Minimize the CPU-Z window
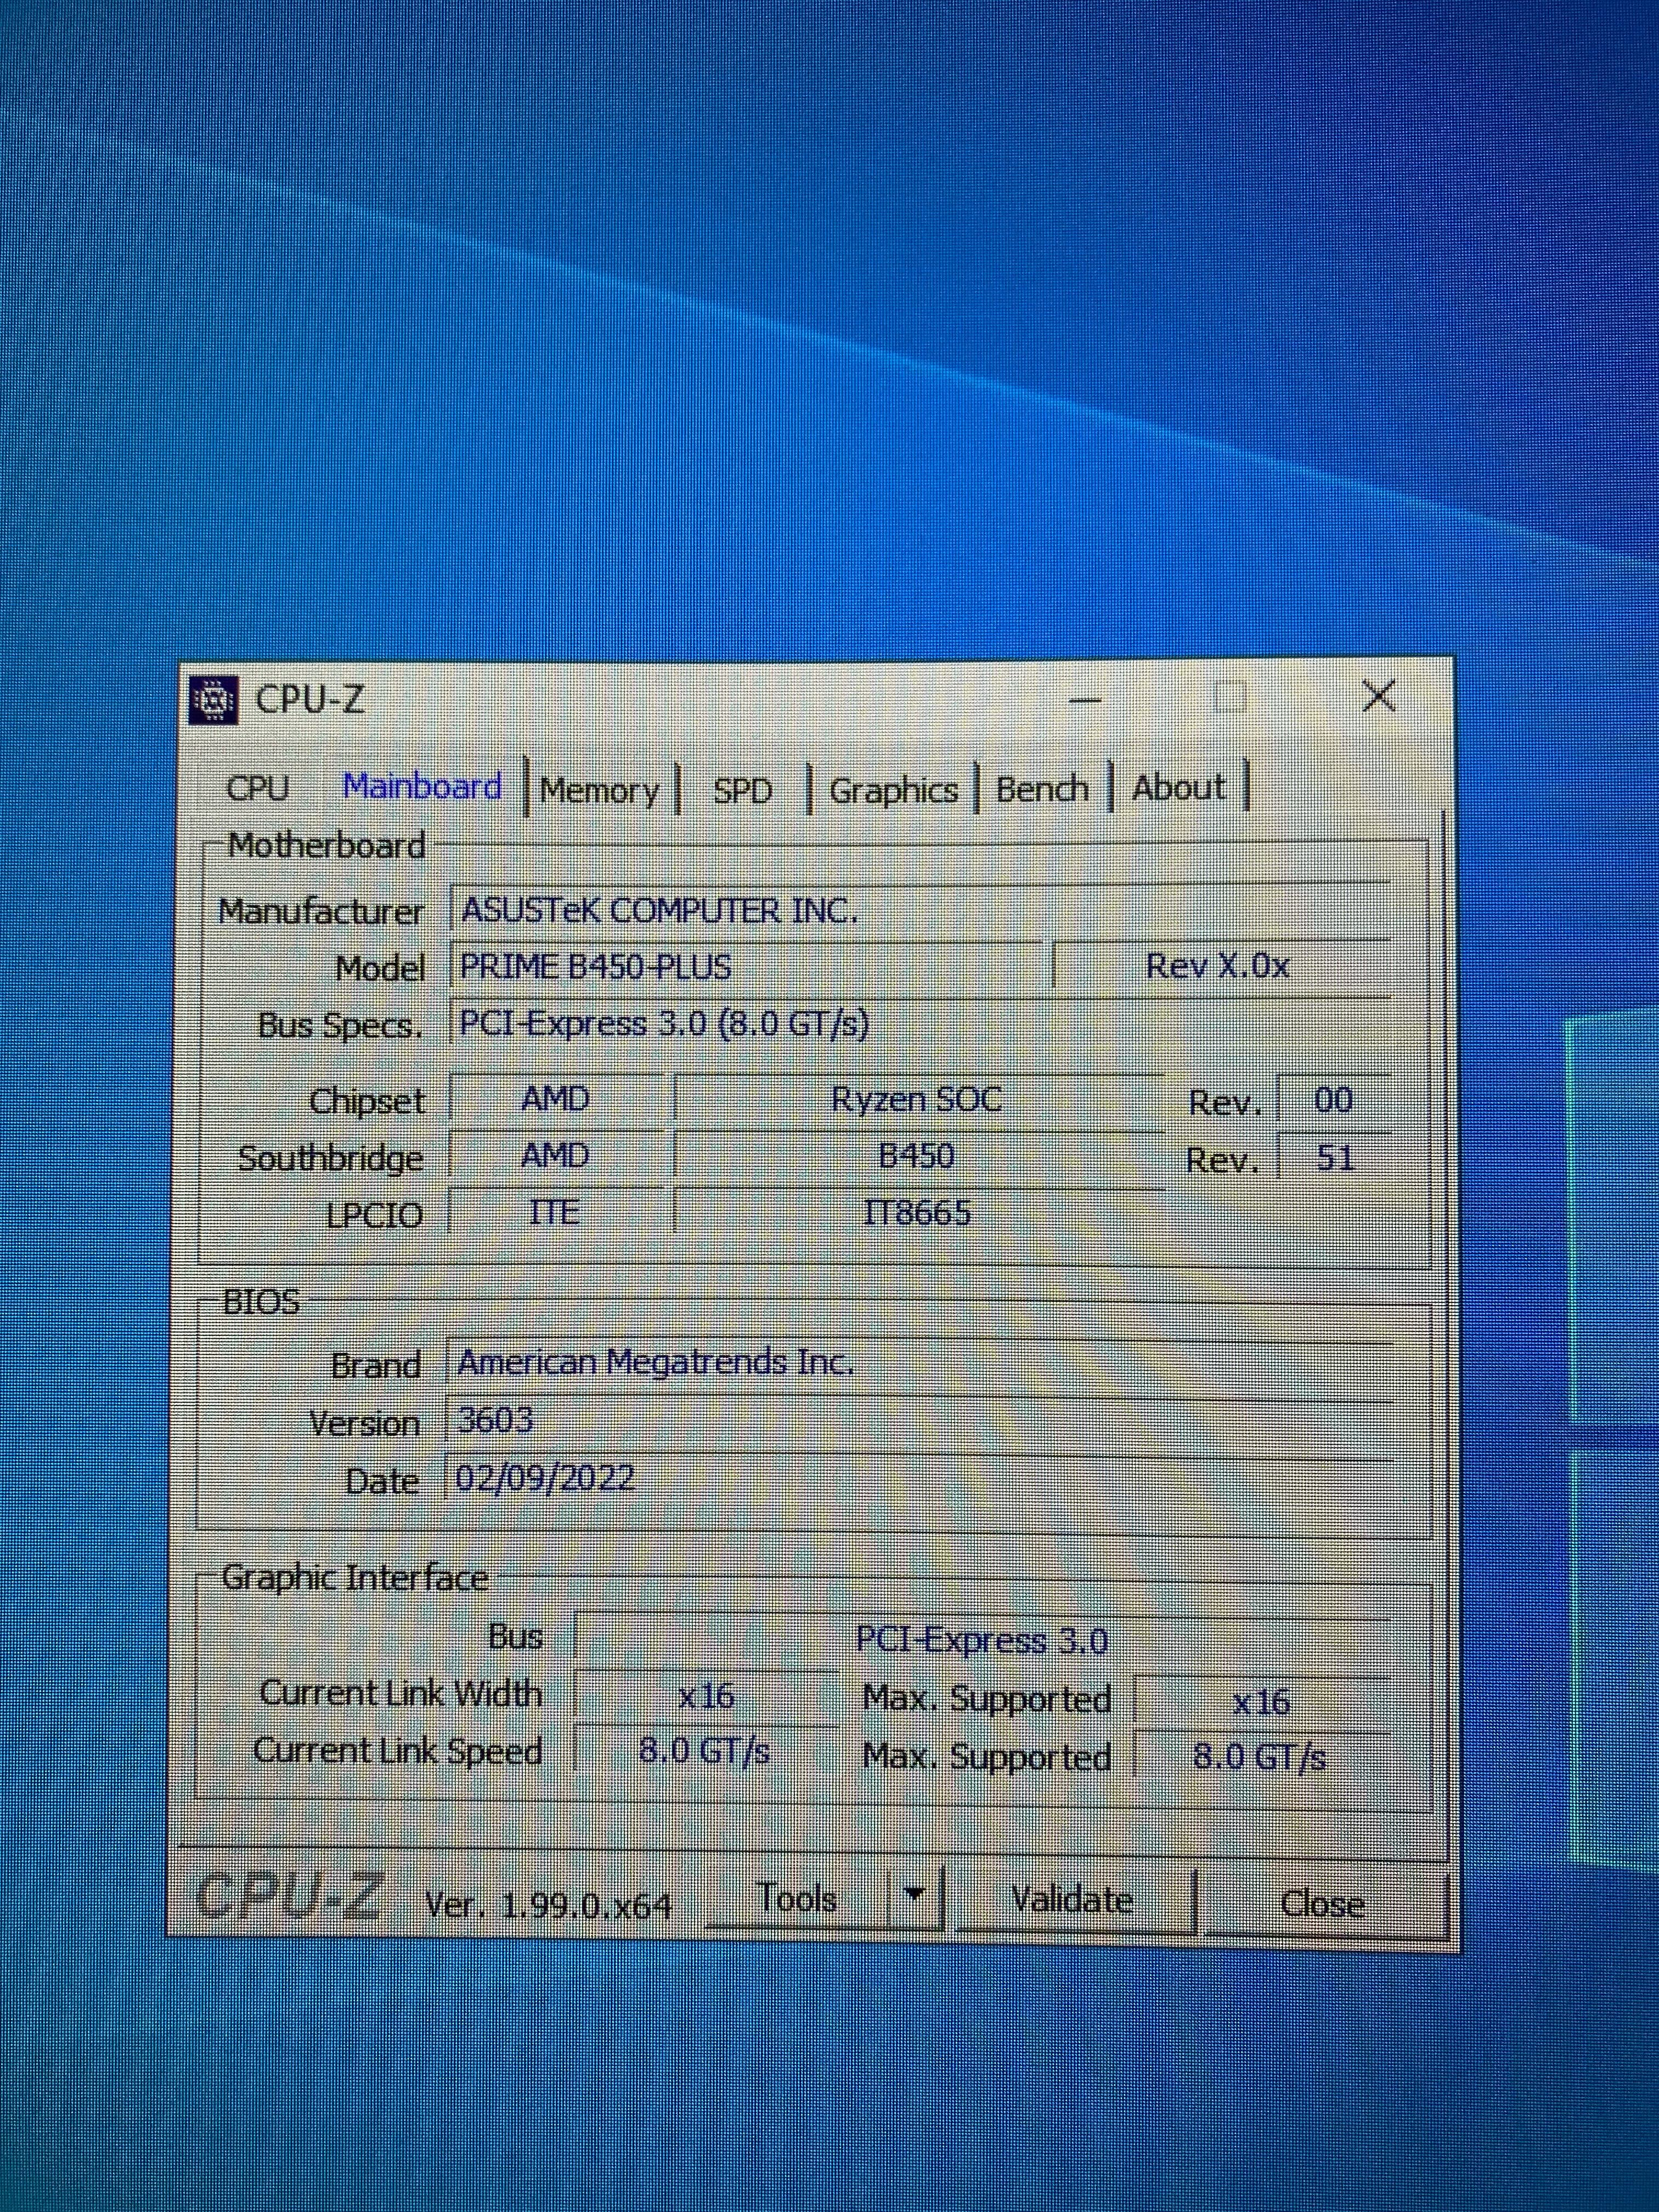 1085,699
